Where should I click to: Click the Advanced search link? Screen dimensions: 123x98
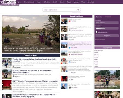point(77,13)
